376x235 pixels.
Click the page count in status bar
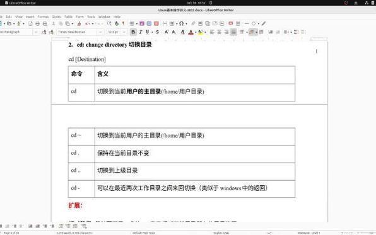pos(11,233)
